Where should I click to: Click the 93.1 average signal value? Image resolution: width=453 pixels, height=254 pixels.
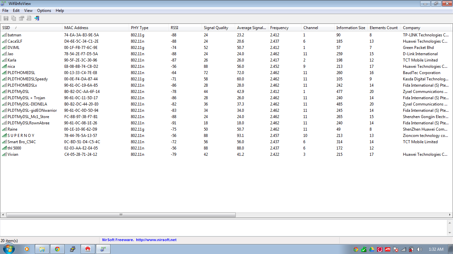tap(240, 135)
